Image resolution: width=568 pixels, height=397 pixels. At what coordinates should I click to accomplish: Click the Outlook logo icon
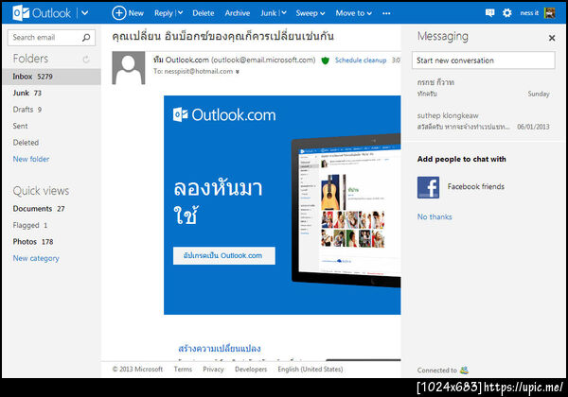[21, 13]
